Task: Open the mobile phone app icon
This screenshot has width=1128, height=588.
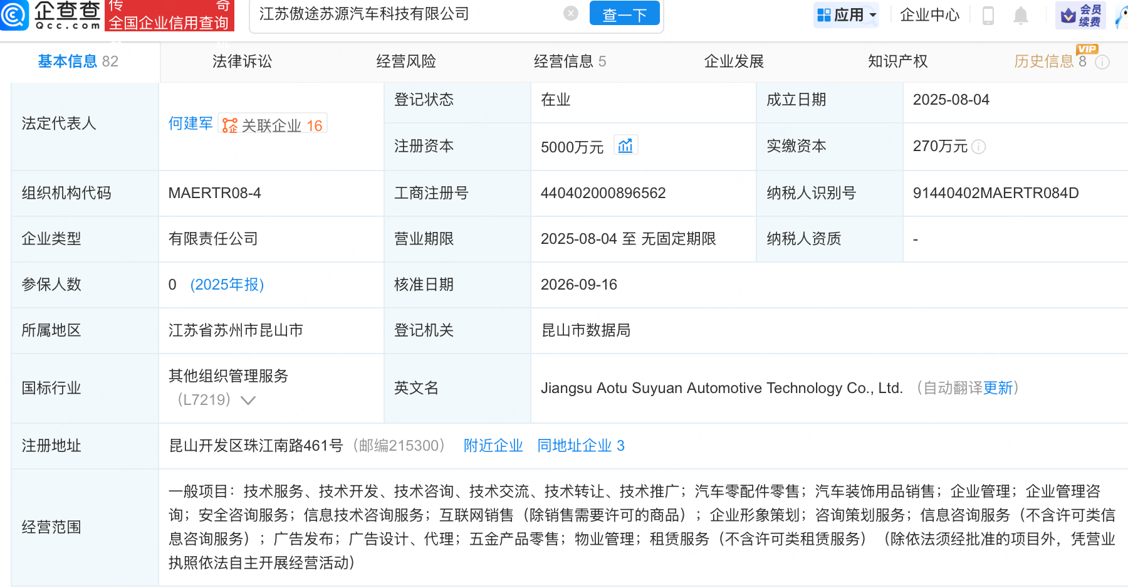Action: [x=988, y=15]
